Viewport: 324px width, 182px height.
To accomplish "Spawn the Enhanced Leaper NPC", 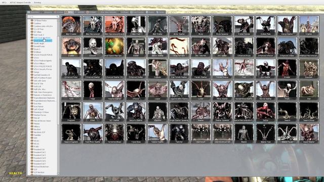I will click(x=287, y=47).
